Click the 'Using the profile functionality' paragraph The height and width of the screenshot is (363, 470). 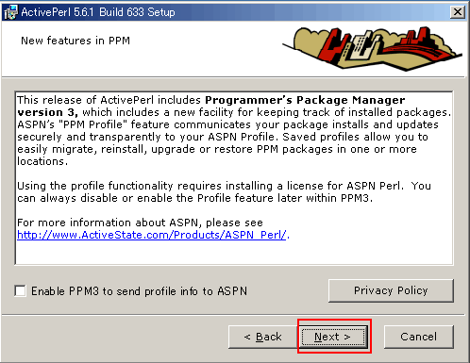click(x=224, y=191)
